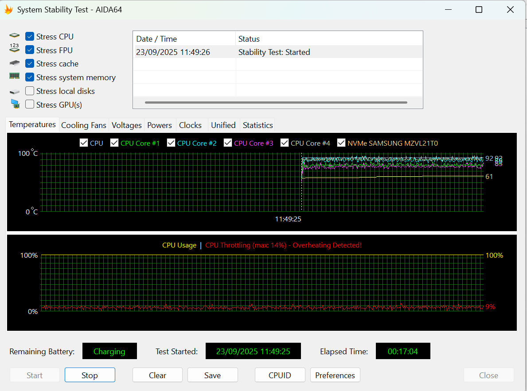Click the CPU Throttling overheating warning text
Viewport: 527px width, 391px height.
point(283,245)
